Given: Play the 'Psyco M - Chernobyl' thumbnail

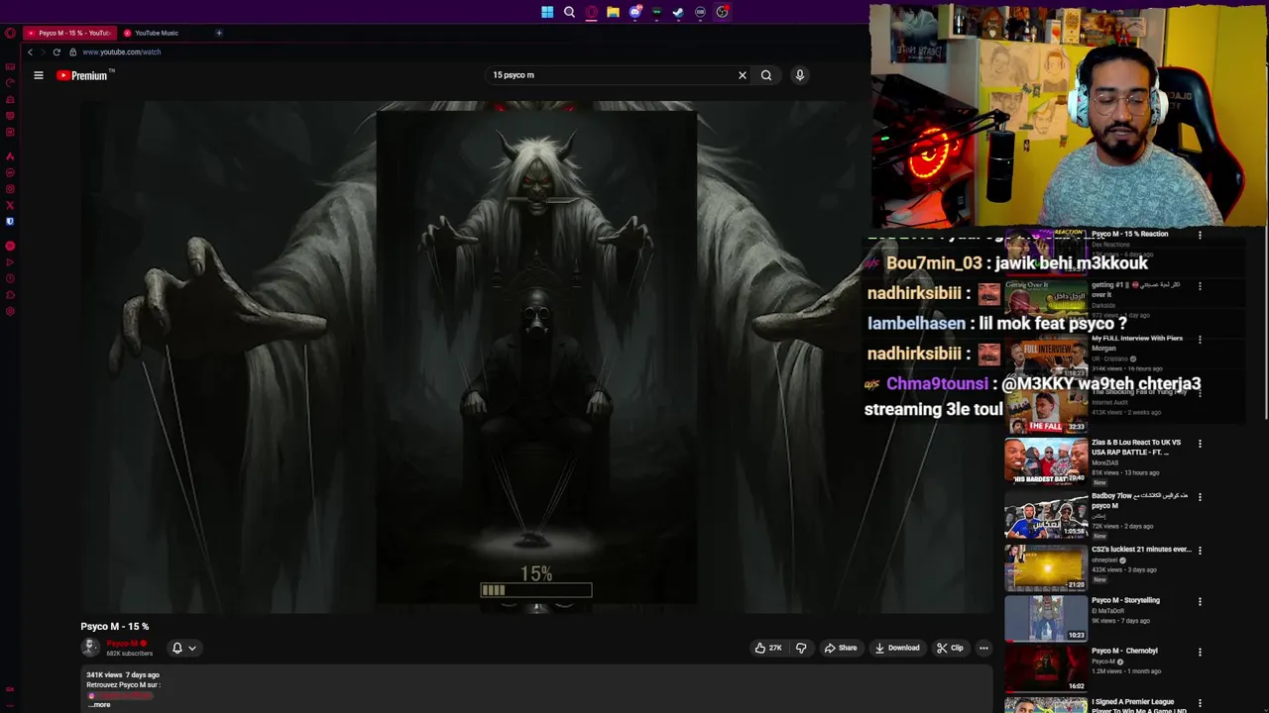Looking at the screenshot, I should [1046, 670].
